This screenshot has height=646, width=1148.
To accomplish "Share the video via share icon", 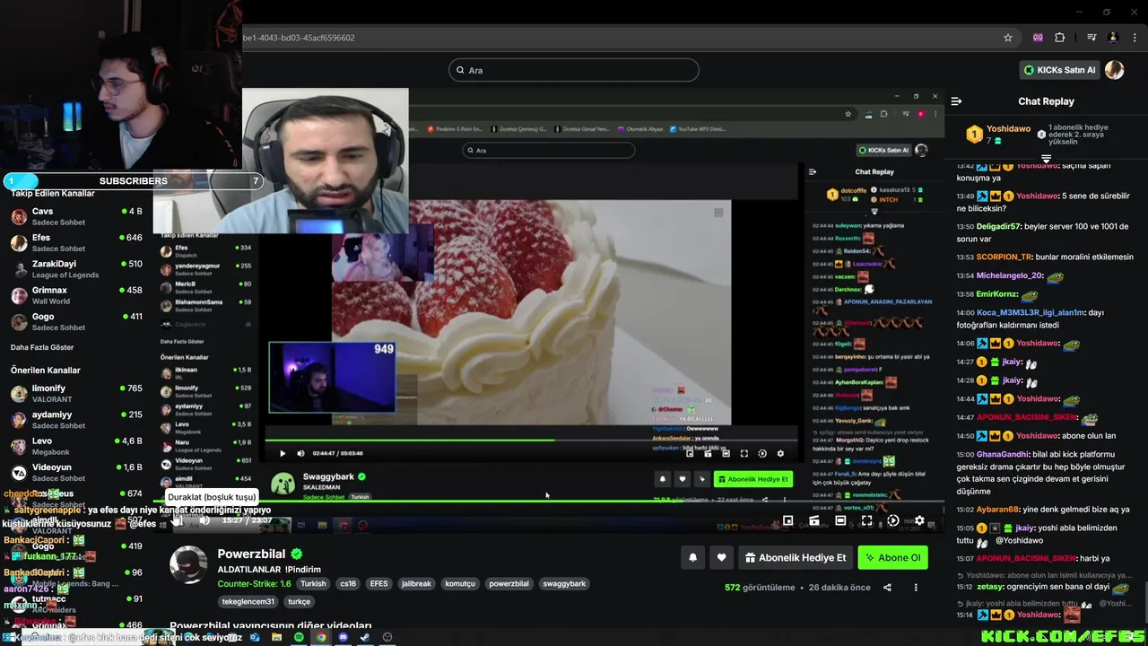I will coord(887,588).
